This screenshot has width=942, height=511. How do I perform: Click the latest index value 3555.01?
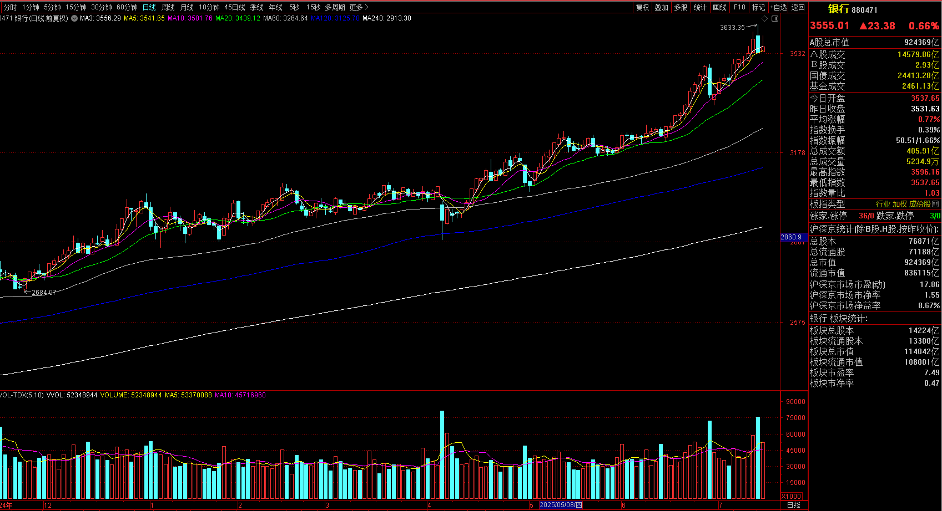[829, 25]
